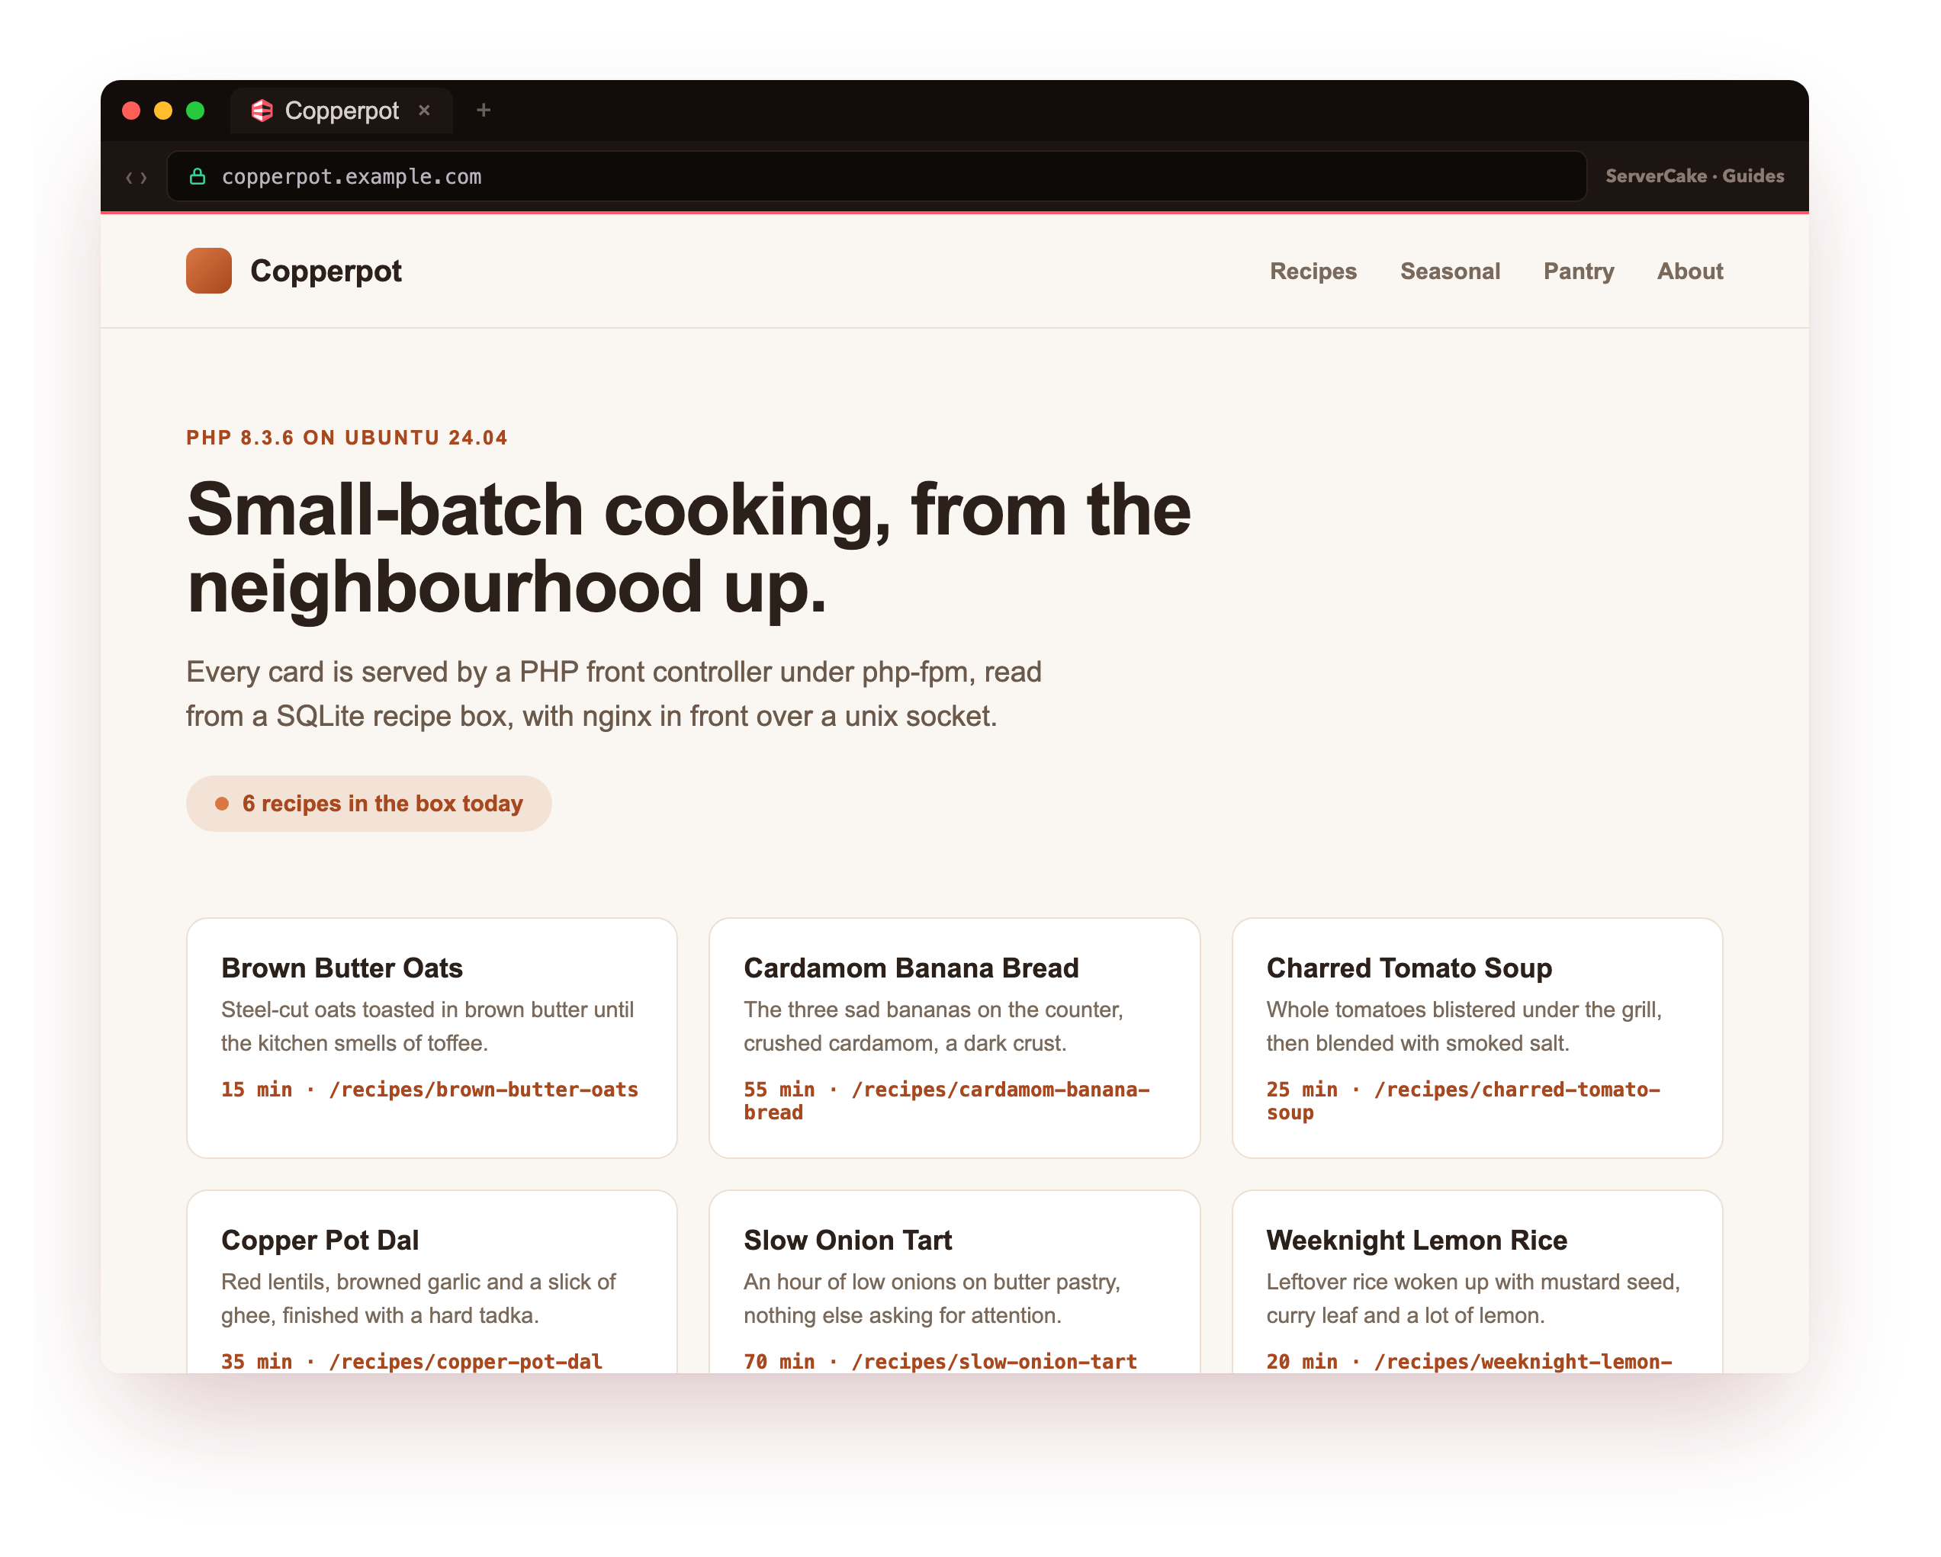Viewport: 1941px width, 1557px height.
Task: Open the Cardamom Banana Bread card
Action: (954, 1038)
